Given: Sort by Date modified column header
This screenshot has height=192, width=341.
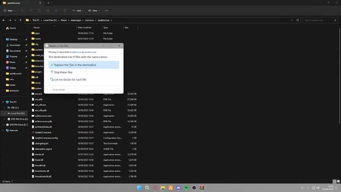Looking at the screenshot, I should click(x=84, y=28).
